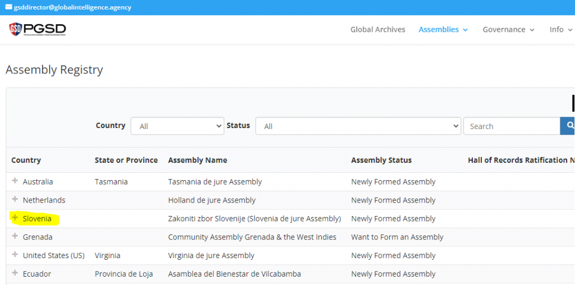Open the Country filter dropdown

point(177,126)
